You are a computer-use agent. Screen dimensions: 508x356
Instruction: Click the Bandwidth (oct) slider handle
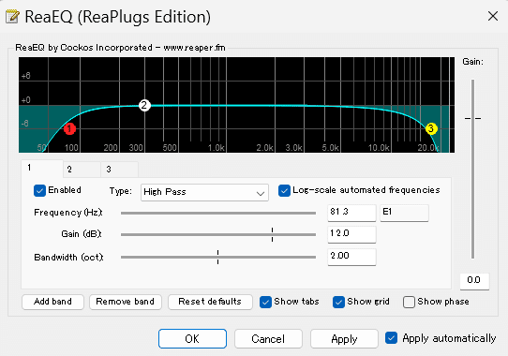point(217,257)
